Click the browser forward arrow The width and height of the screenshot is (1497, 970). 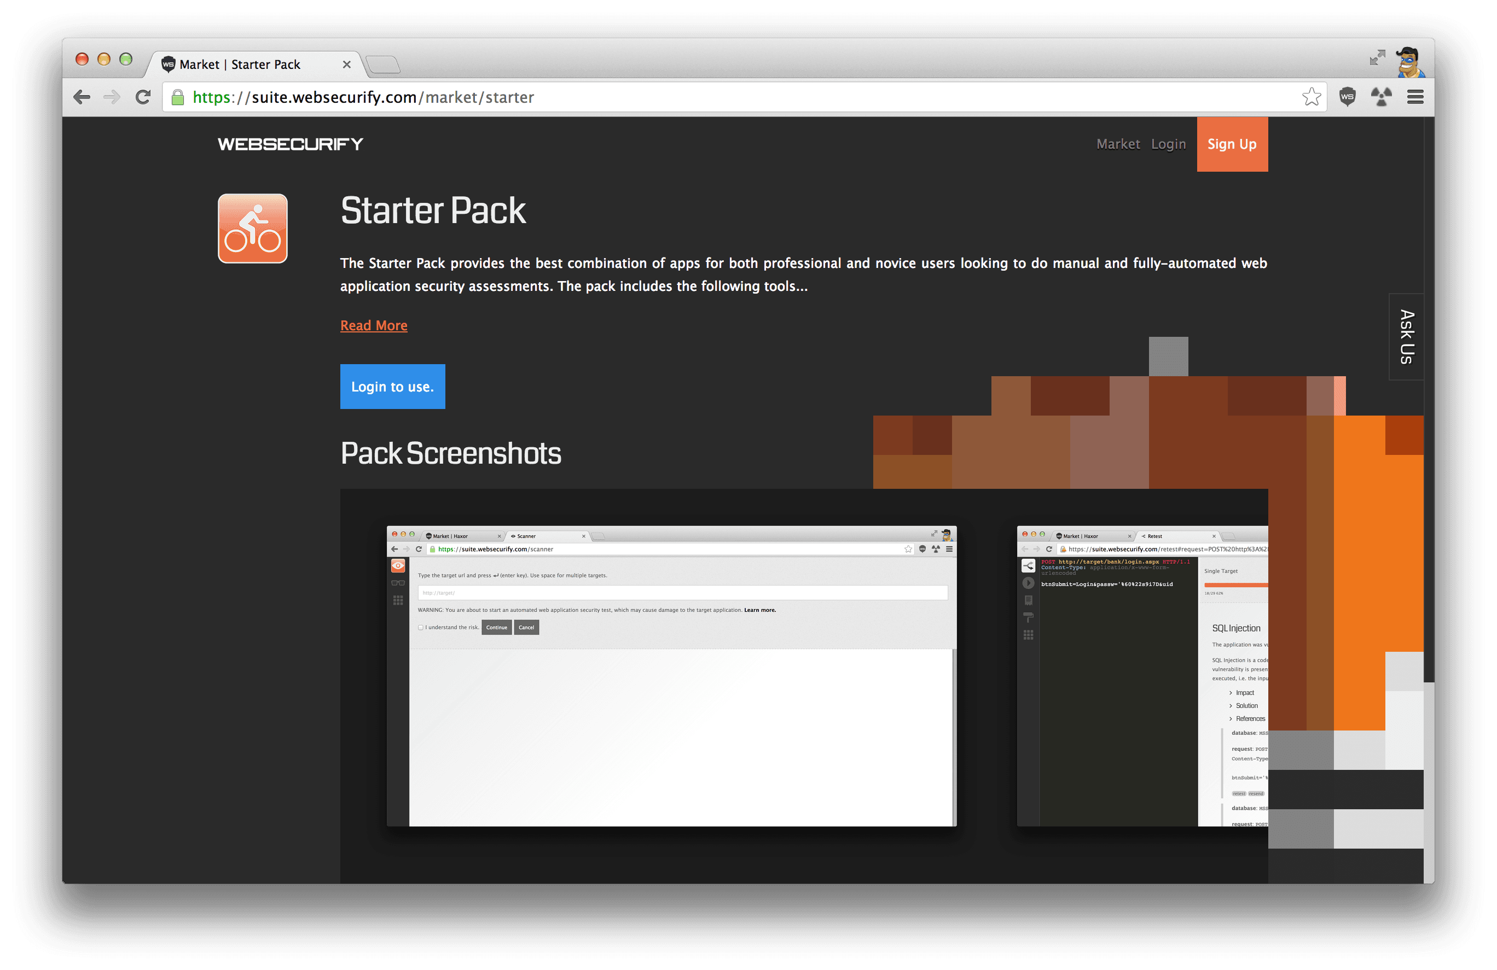[112, 97]
